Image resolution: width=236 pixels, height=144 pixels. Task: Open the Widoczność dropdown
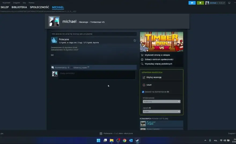pos(161,102)
